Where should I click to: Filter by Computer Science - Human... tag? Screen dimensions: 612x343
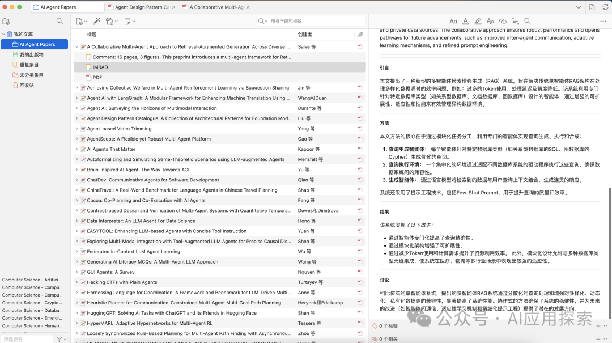(x=32, y=325)
